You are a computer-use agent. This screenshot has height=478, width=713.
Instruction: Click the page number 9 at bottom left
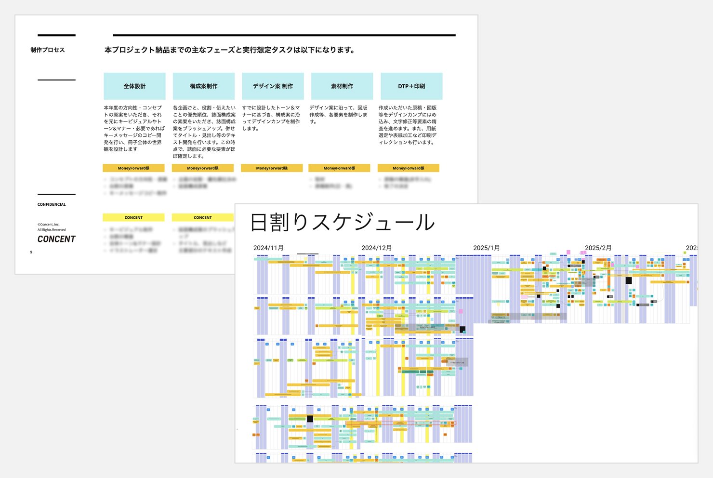[31, 252]
